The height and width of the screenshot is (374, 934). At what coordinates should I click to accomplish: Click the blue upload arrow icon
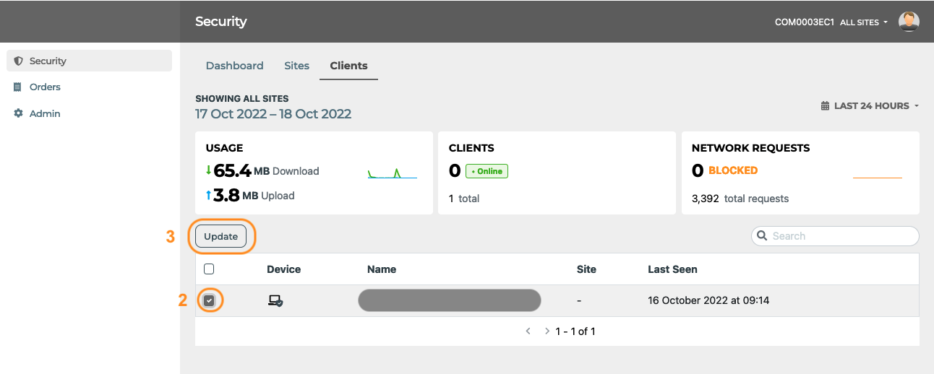click(x=208, y=195)
